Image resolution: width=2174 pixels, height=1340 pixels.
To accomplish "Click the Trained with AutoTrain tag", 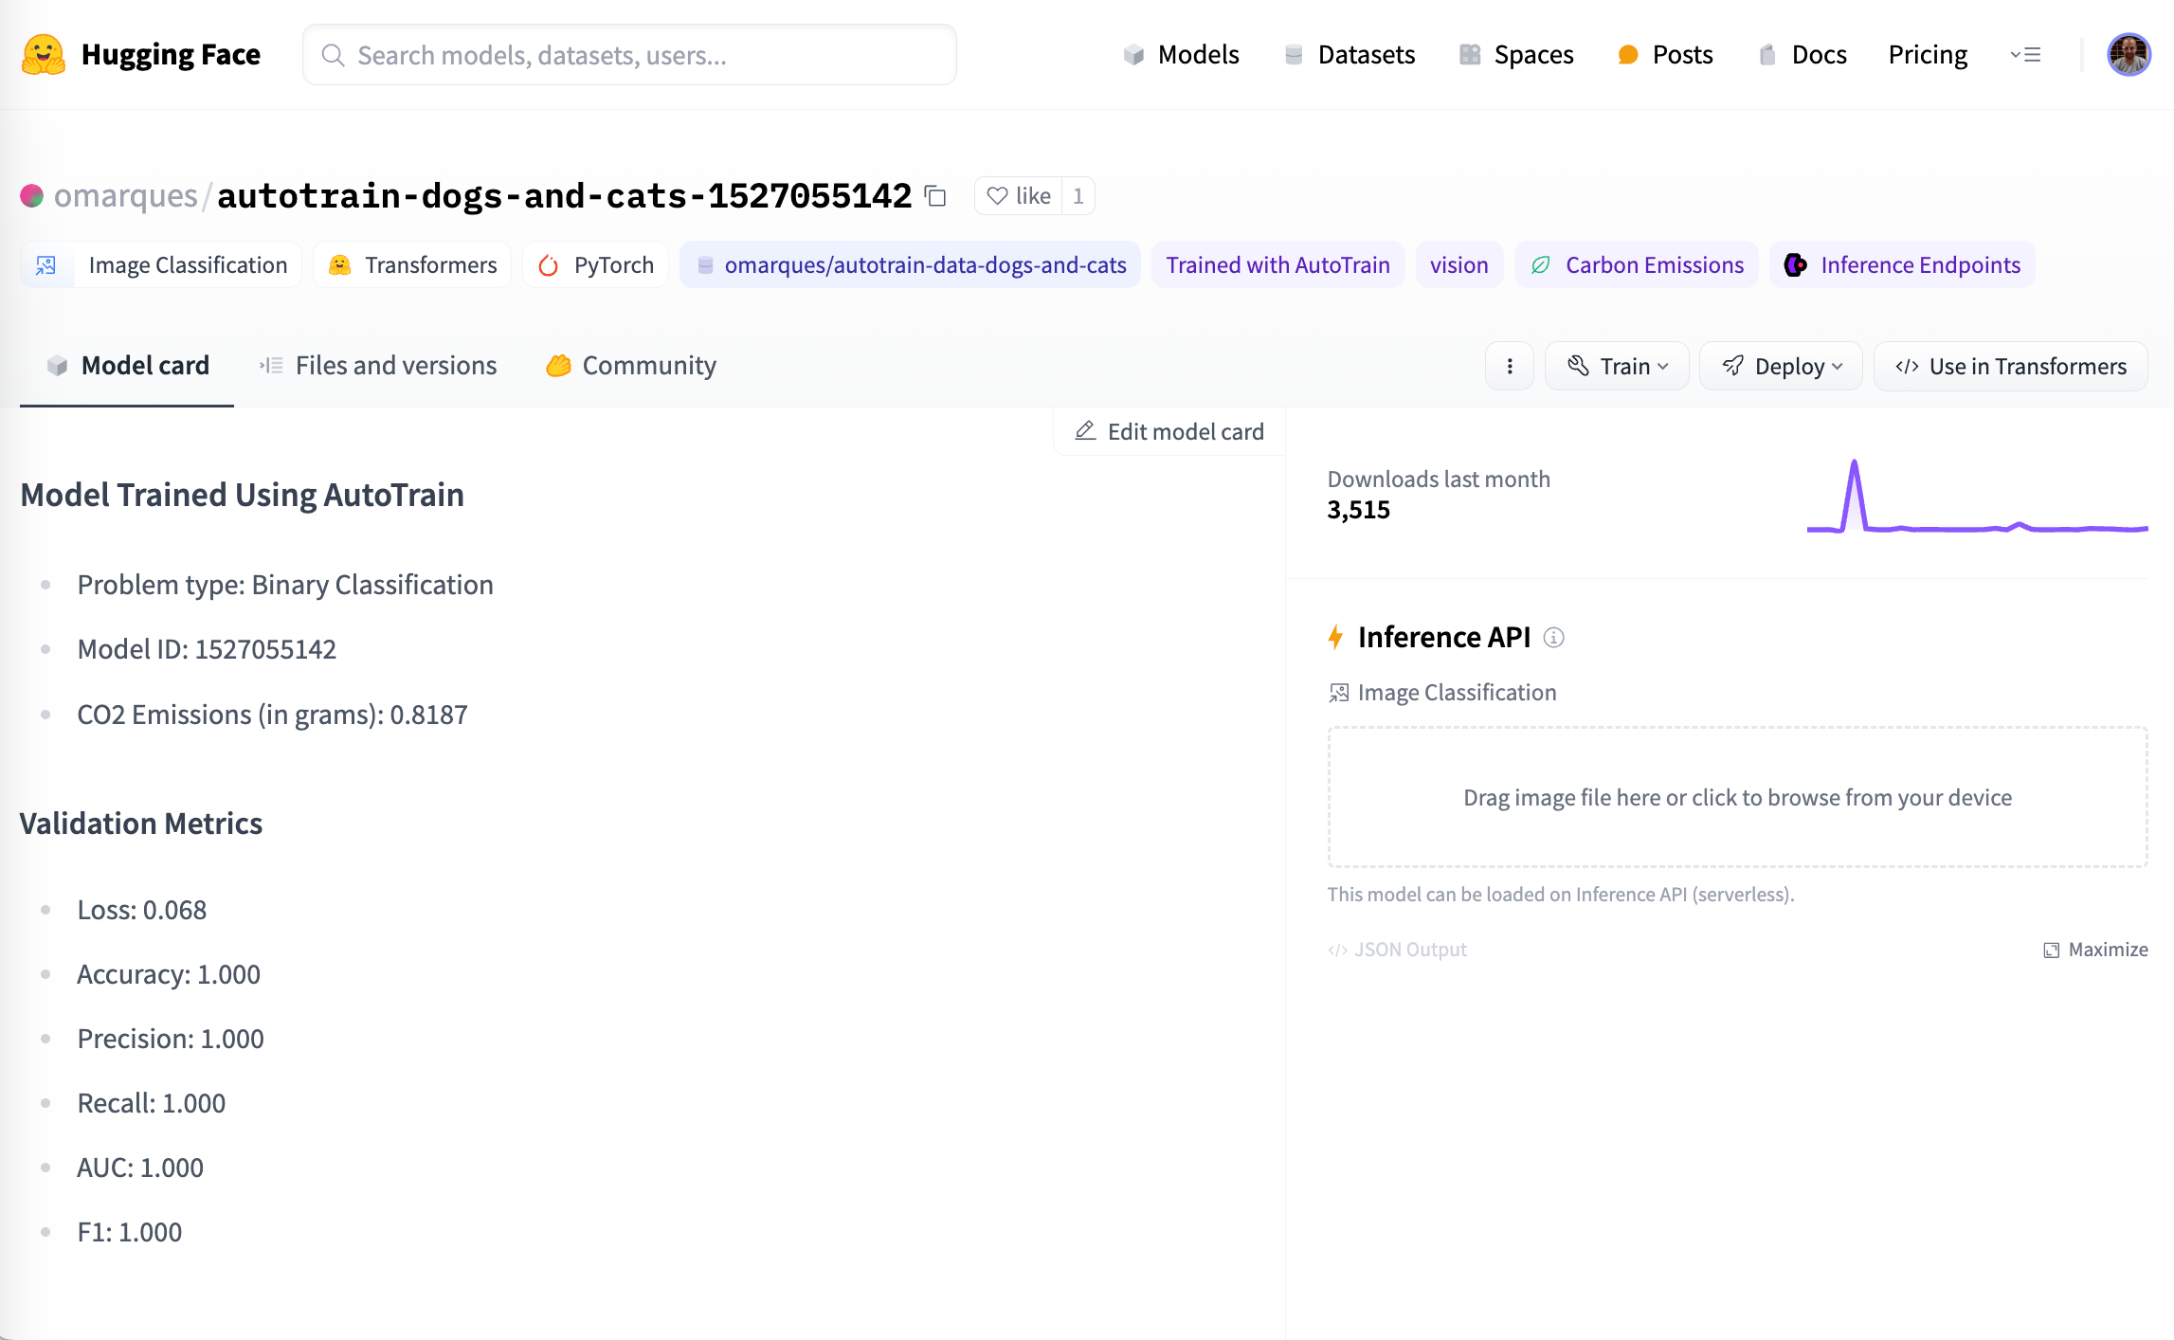I will click(x=1277, y=265).
